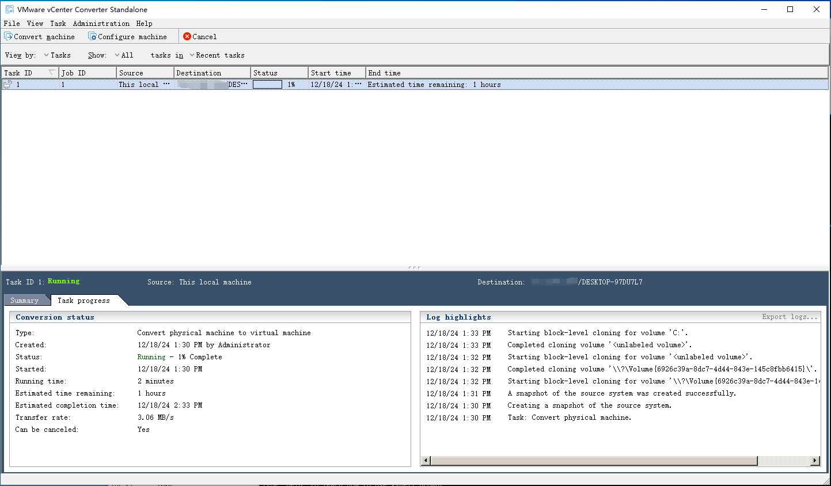Click "Convert physical machine to virtual machine" value
The image size is (831, 486).
tap(224, 333)
